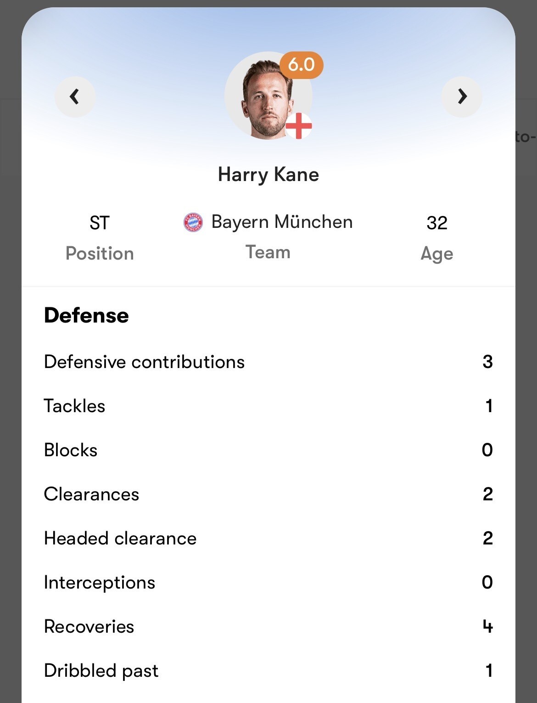Tap the Harry Kane name heading
This screenshot has width=537, height=703.
click(268, 175)
